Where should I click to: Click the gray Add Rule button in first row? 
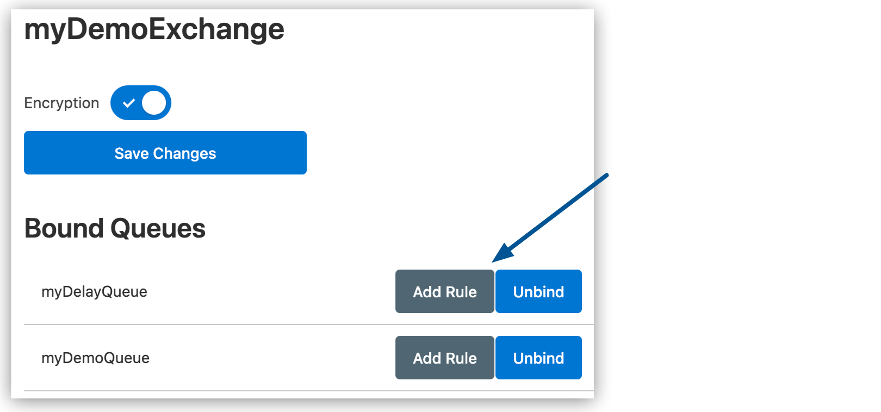coord(444,291)
